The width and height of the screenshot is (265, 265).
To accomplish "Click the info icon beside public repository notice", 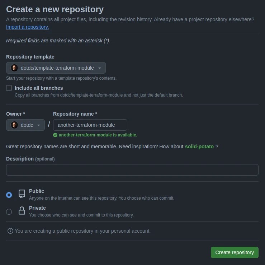I will [10, 231].
